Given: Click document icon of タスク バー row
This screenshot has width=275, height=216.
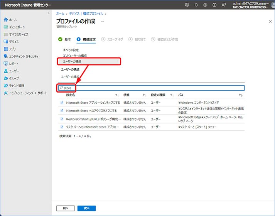Looking at the screenshot, I should click(62, 127).
